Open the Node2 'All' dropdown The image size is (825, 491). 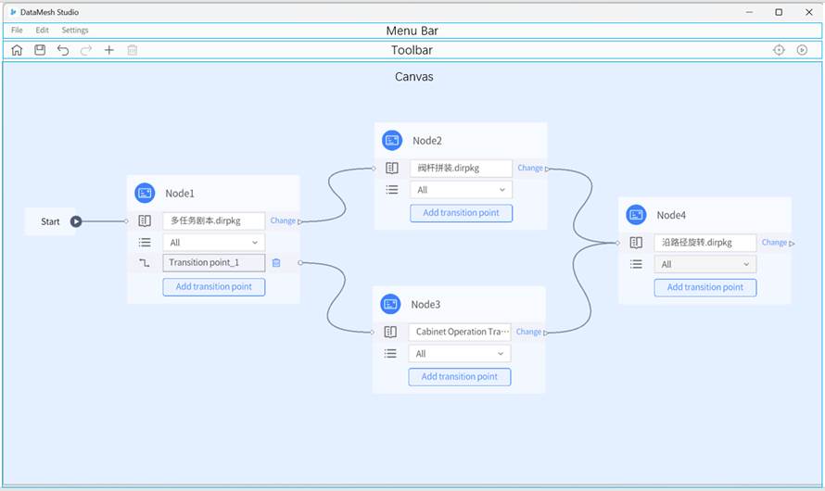coord(461,190)
